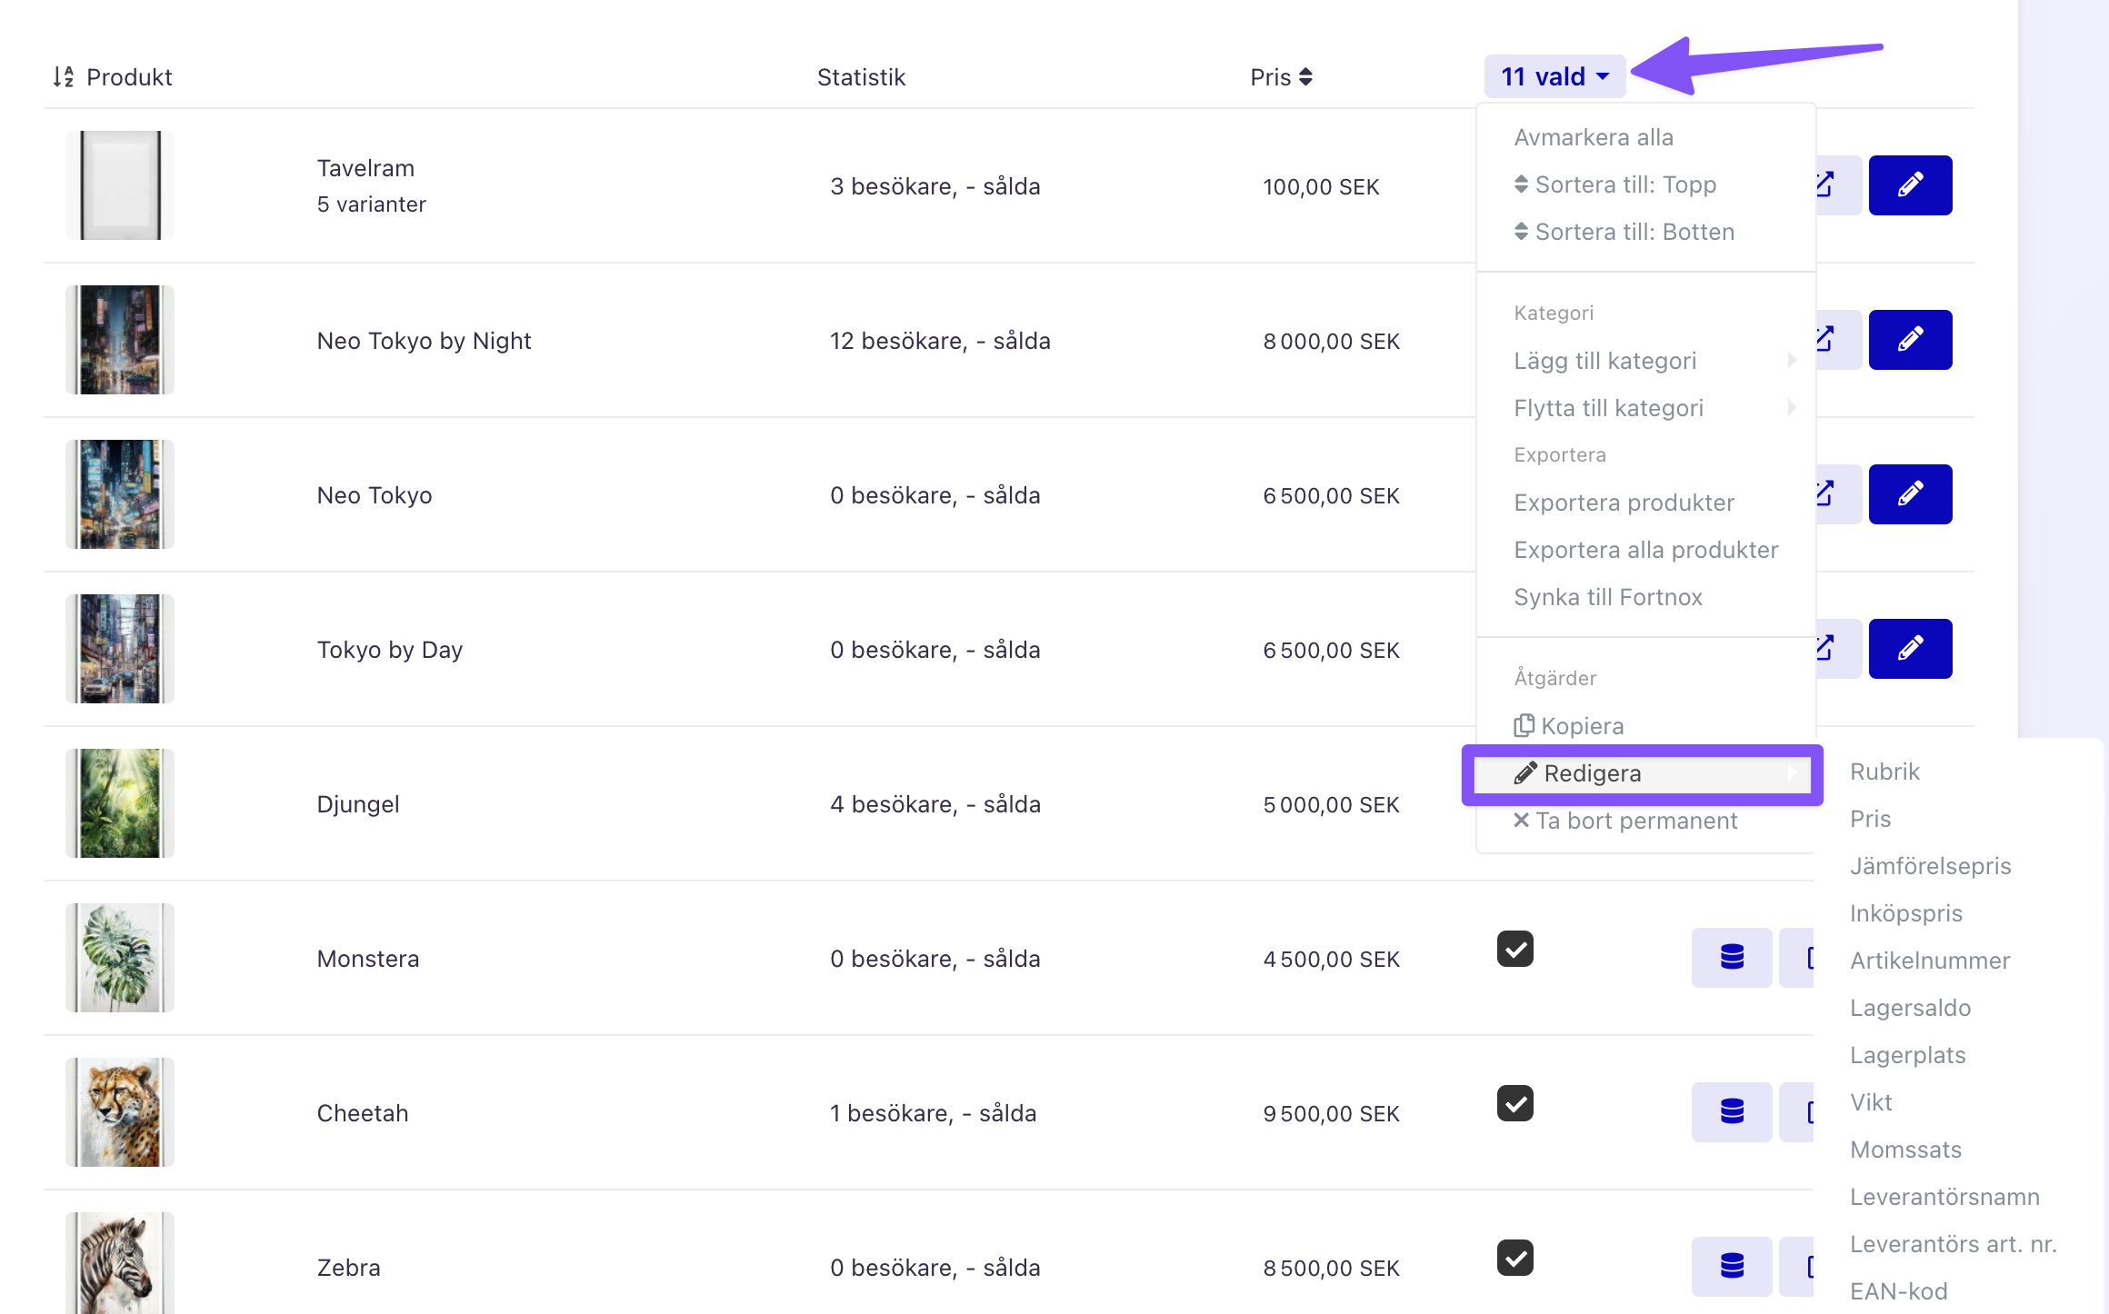Viewport: 2109px width, 1314px height.
Task: Open external link icon for Neo Tokyo
Action: click(x=1827, y=494)
